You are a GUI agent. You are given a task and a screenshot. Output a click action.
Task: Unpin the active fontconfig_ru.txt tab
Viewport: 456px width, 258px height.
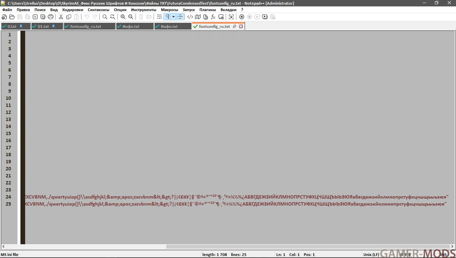point(234,27)
